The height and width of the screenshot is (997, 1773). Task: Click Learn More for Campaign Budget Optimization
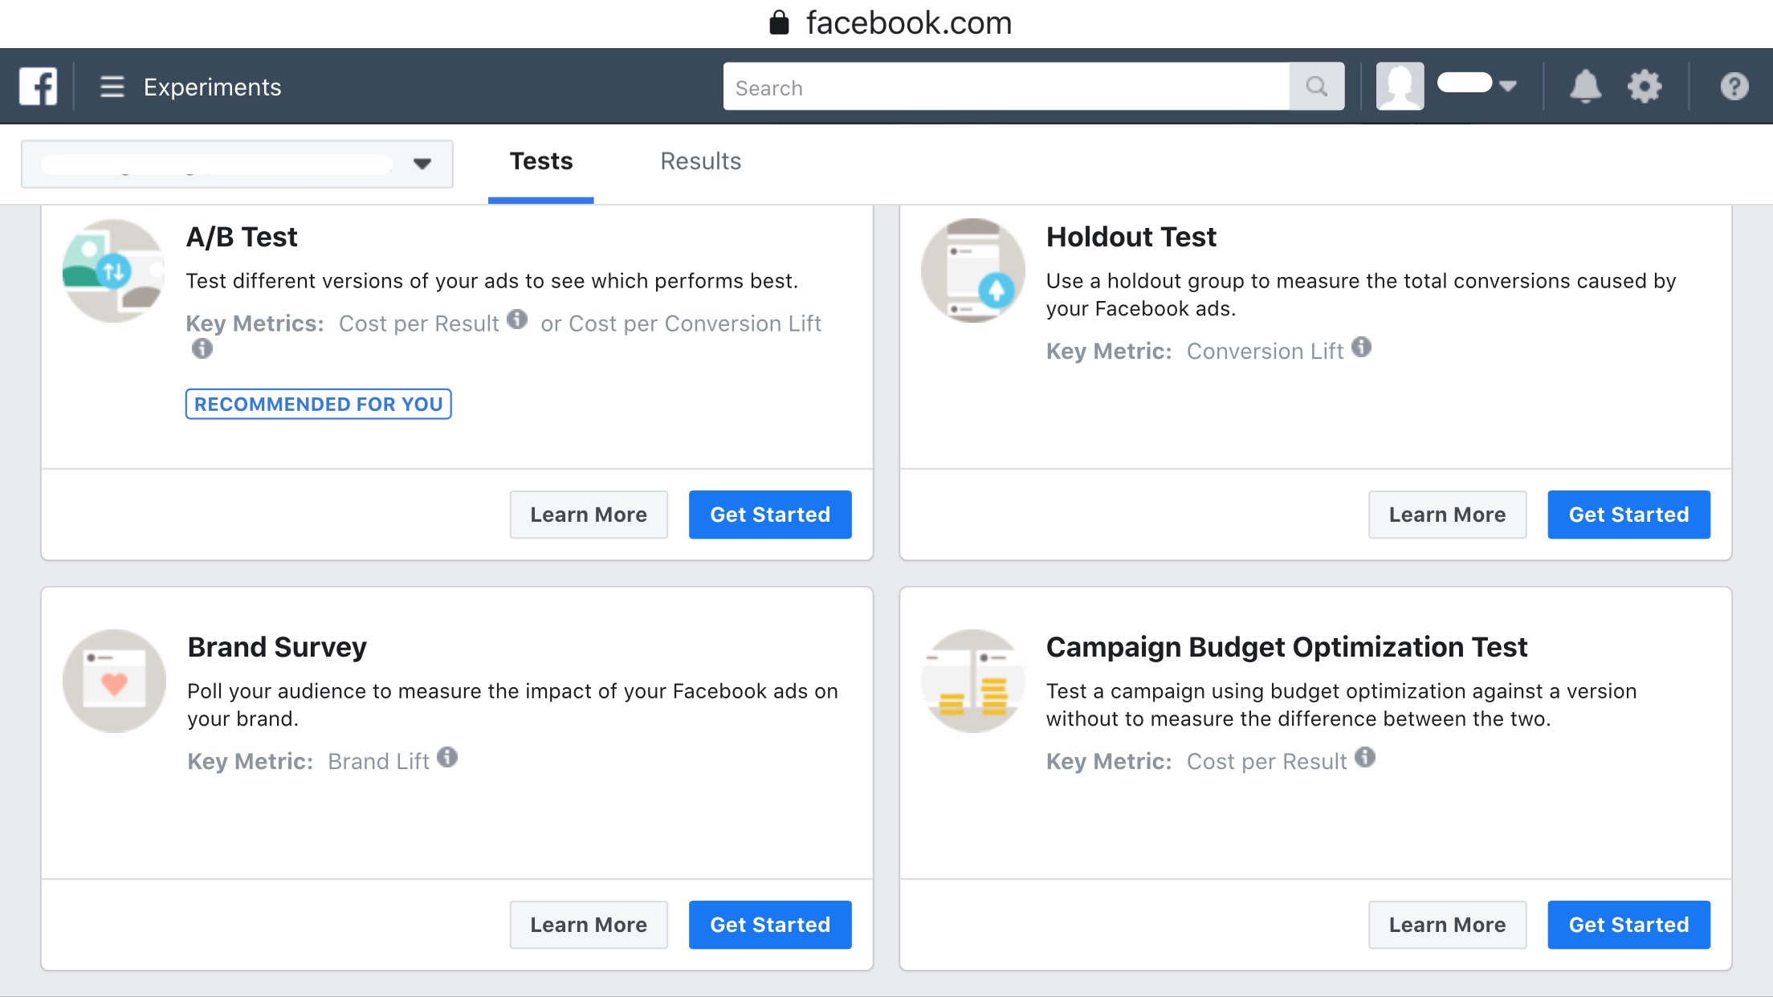[x=1447, y=924]
